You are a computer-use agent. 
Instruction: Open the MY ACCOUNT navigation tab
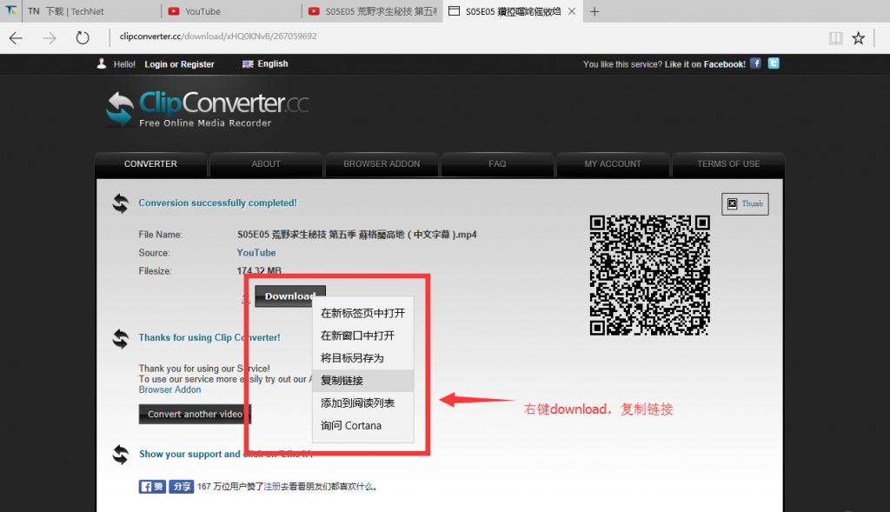[x=613, y=164]
